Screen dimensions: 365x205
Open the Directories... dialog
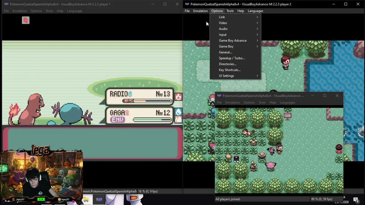coord(235,64)
